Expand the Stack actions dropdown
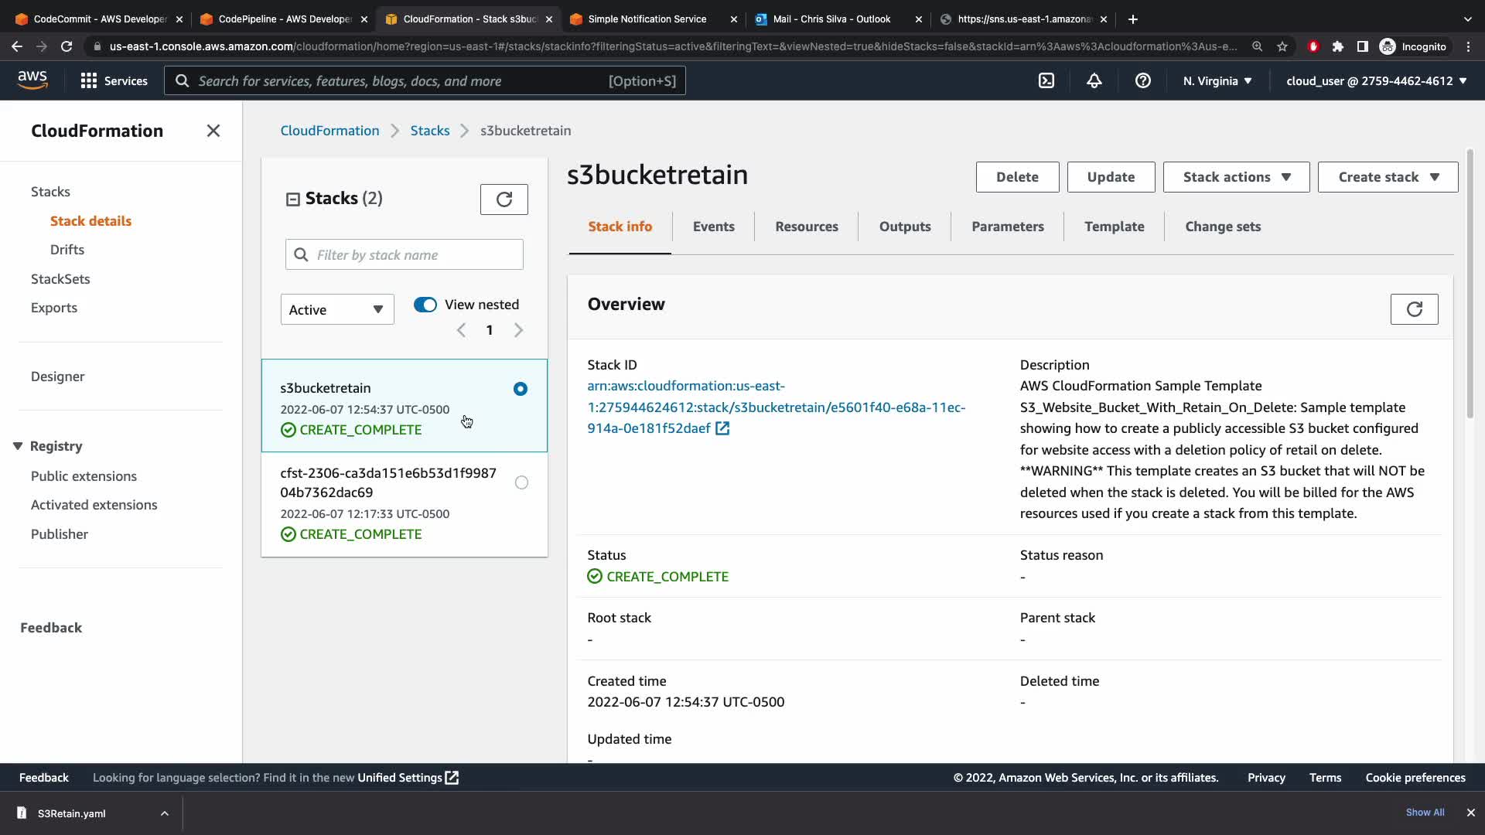This screenshot has width=1485, height=835. 1236,177
